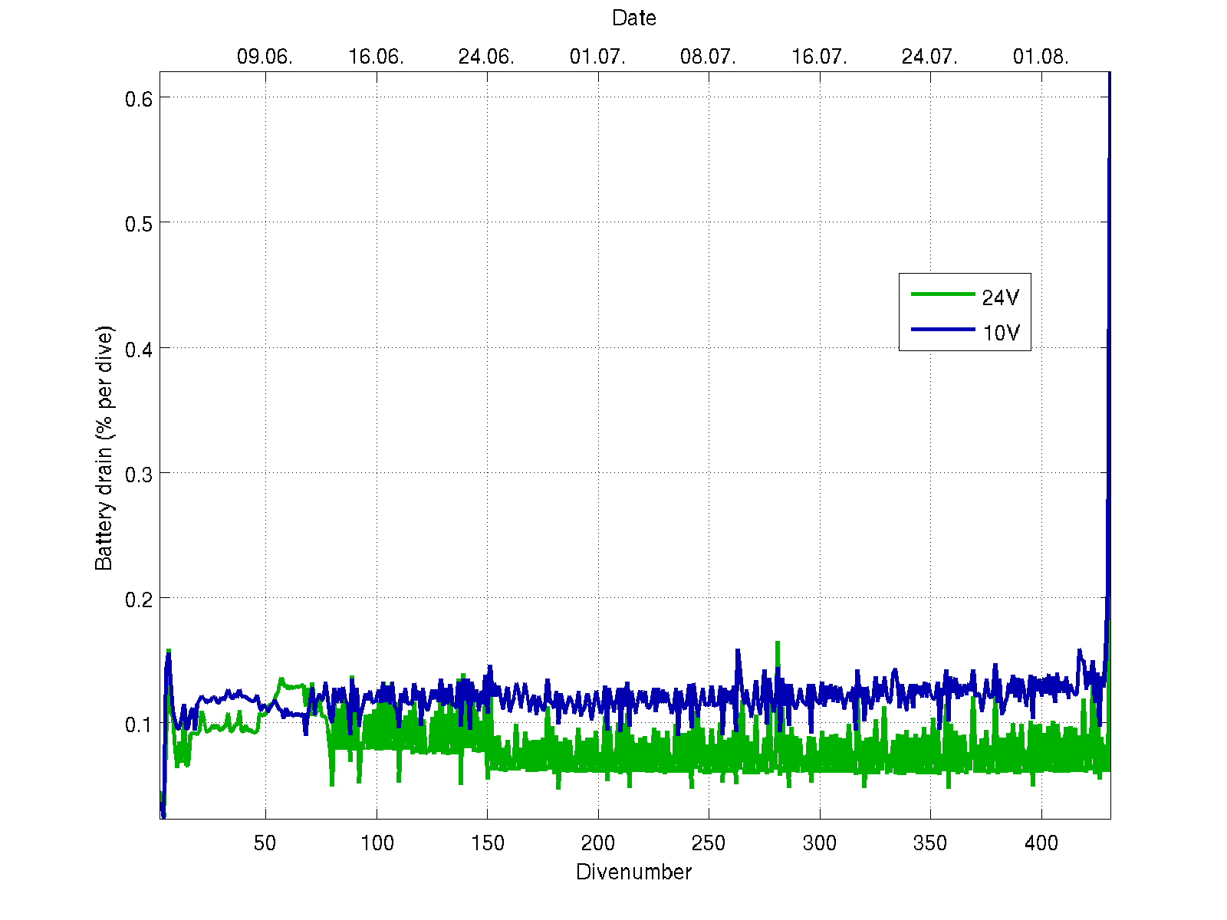The height and width of the screenshot is (920, 1227).
Task: Click the '24.07.' date tick label
Action: pos(929,57)
